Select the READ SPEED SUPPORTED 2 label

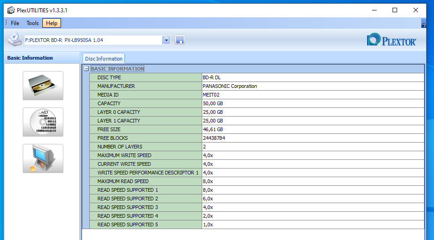point(146,199)
